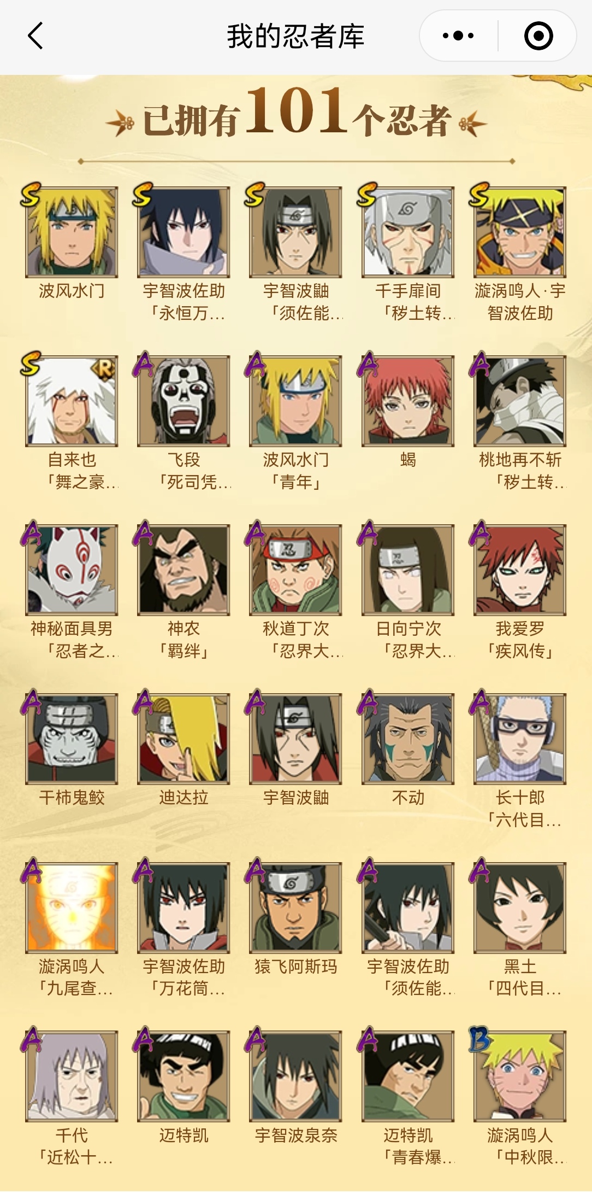Go back using the left arrow

35,36
